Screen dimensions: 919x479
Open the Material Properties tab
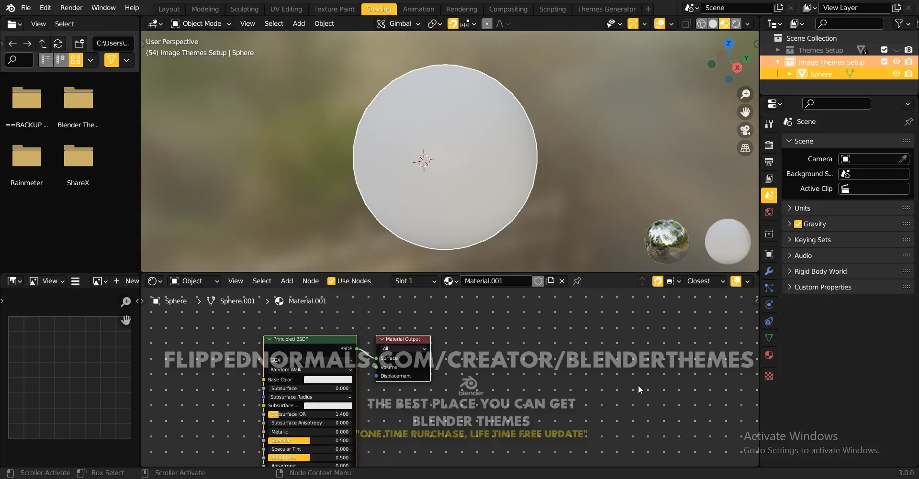click(769, 355)
